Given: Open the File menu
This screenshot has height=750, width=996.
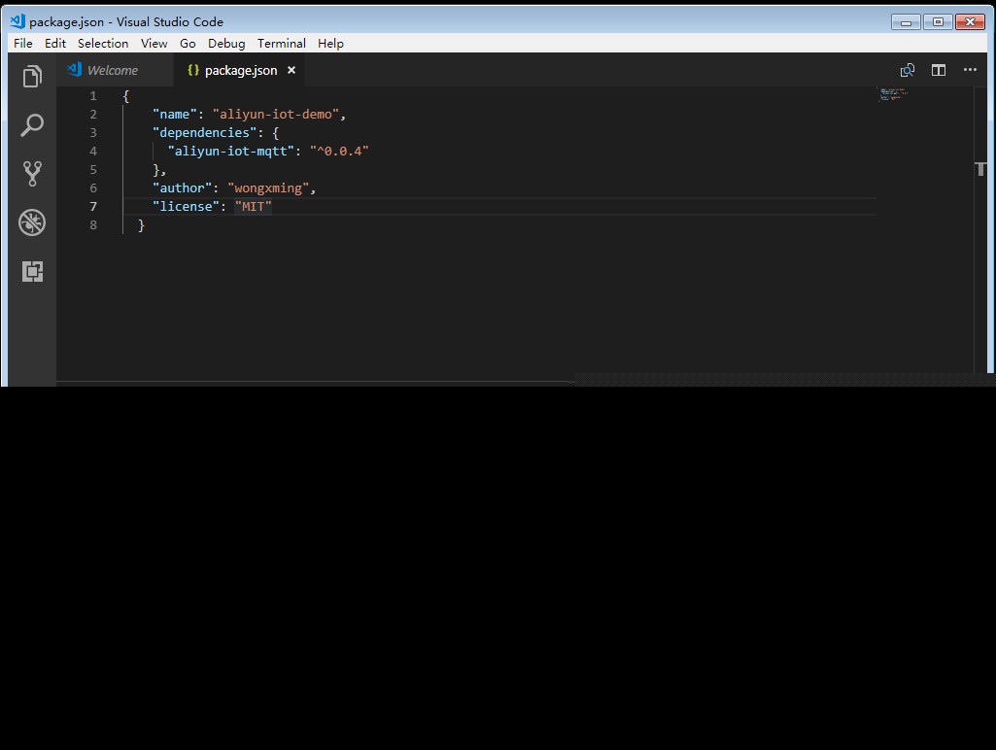Looking at the screenshot, I should click(23, 43).
